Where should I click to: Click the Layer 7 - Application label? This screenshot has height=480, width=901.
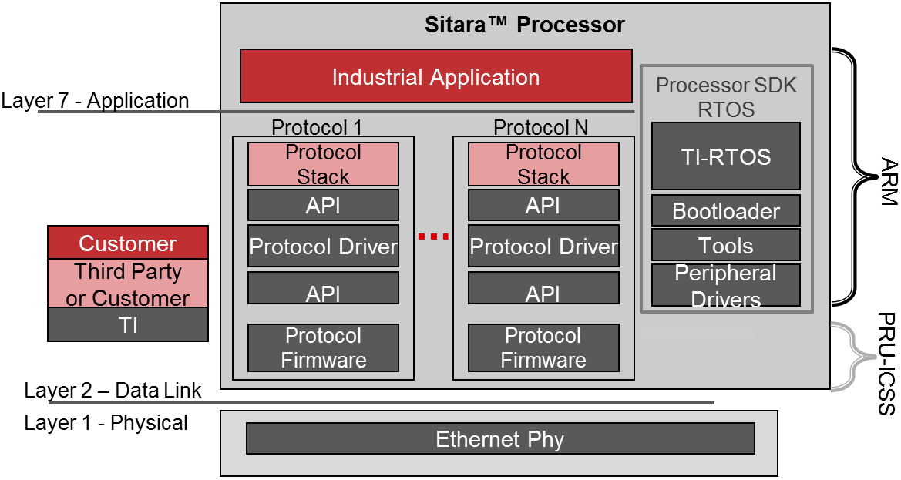click(x=96, y=101)
